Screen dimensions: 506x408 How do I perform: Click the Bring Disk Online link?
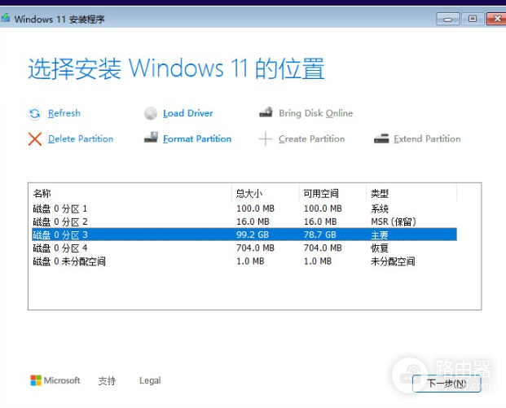315,113
